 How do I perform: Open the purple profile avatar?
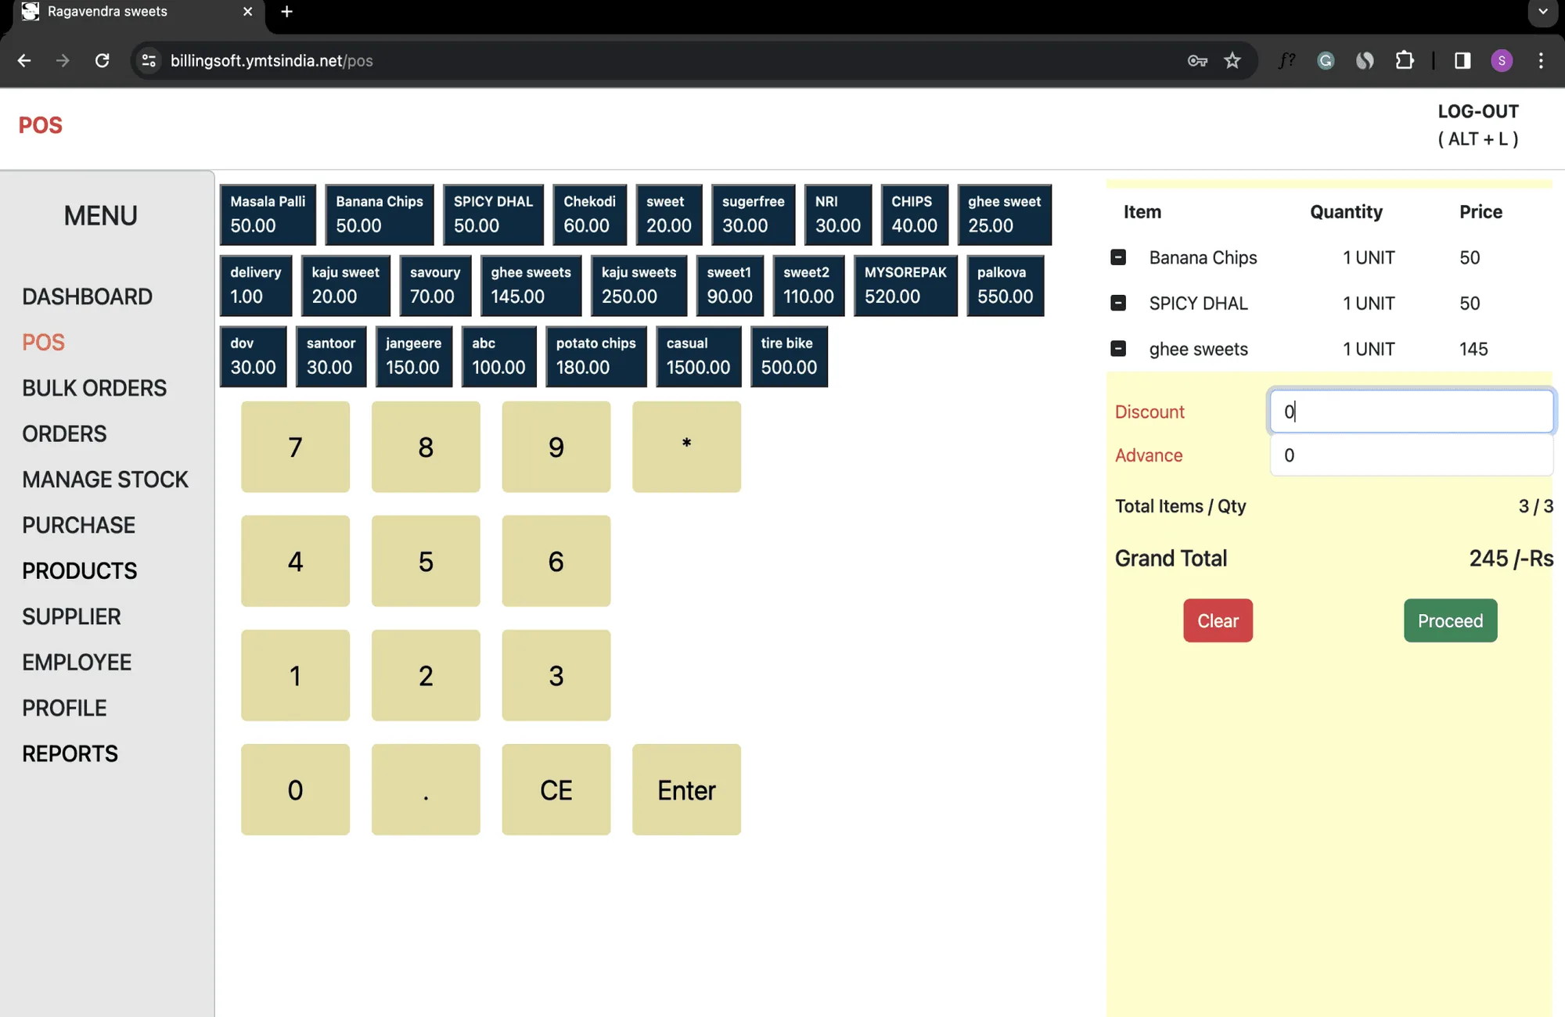(1502, 60)
